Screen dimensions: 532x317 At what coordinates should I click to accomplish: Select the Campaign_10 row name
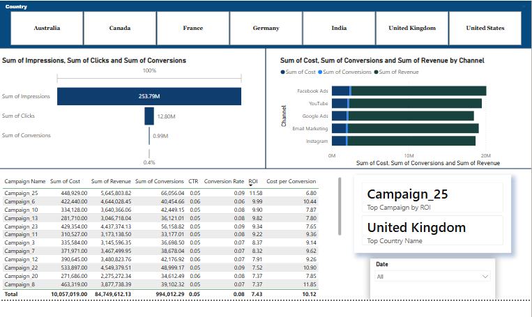click(x=21, y=210)
